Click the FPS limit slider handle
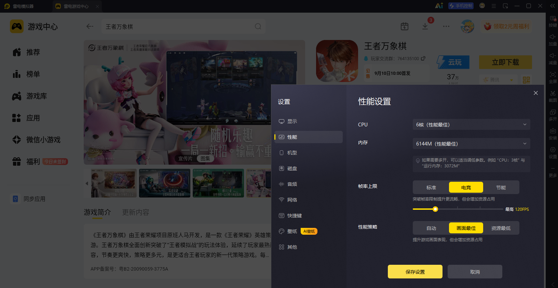Screen dimensions: 558x288 pos(435,209)
